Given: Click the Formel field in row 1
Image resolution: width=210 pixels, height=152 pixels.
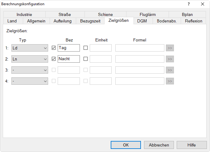Looking at the screenshot, I should coord(140,48).
